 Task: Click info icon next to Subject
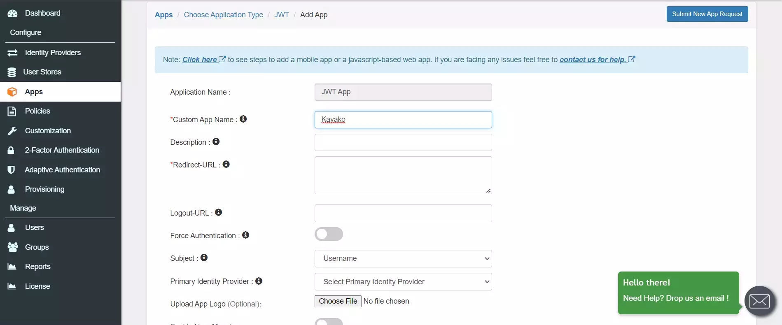pyautogui.click(x=204, y=258)
